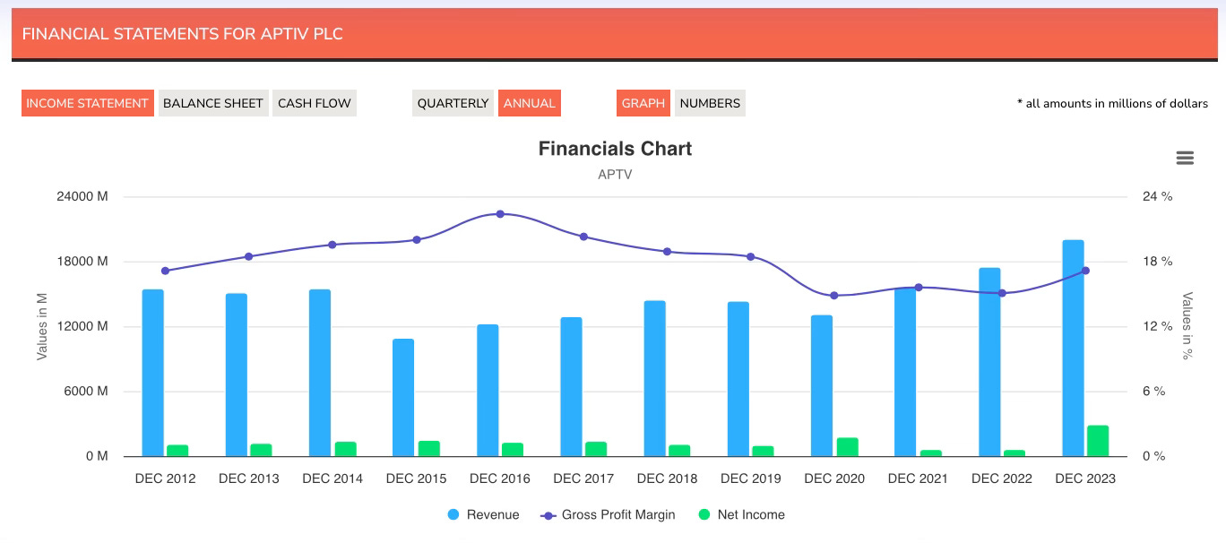Click the DEC 2014 gross margin point
The image size is (1226, 543).
pyautogui.click(x=332, y=245)
